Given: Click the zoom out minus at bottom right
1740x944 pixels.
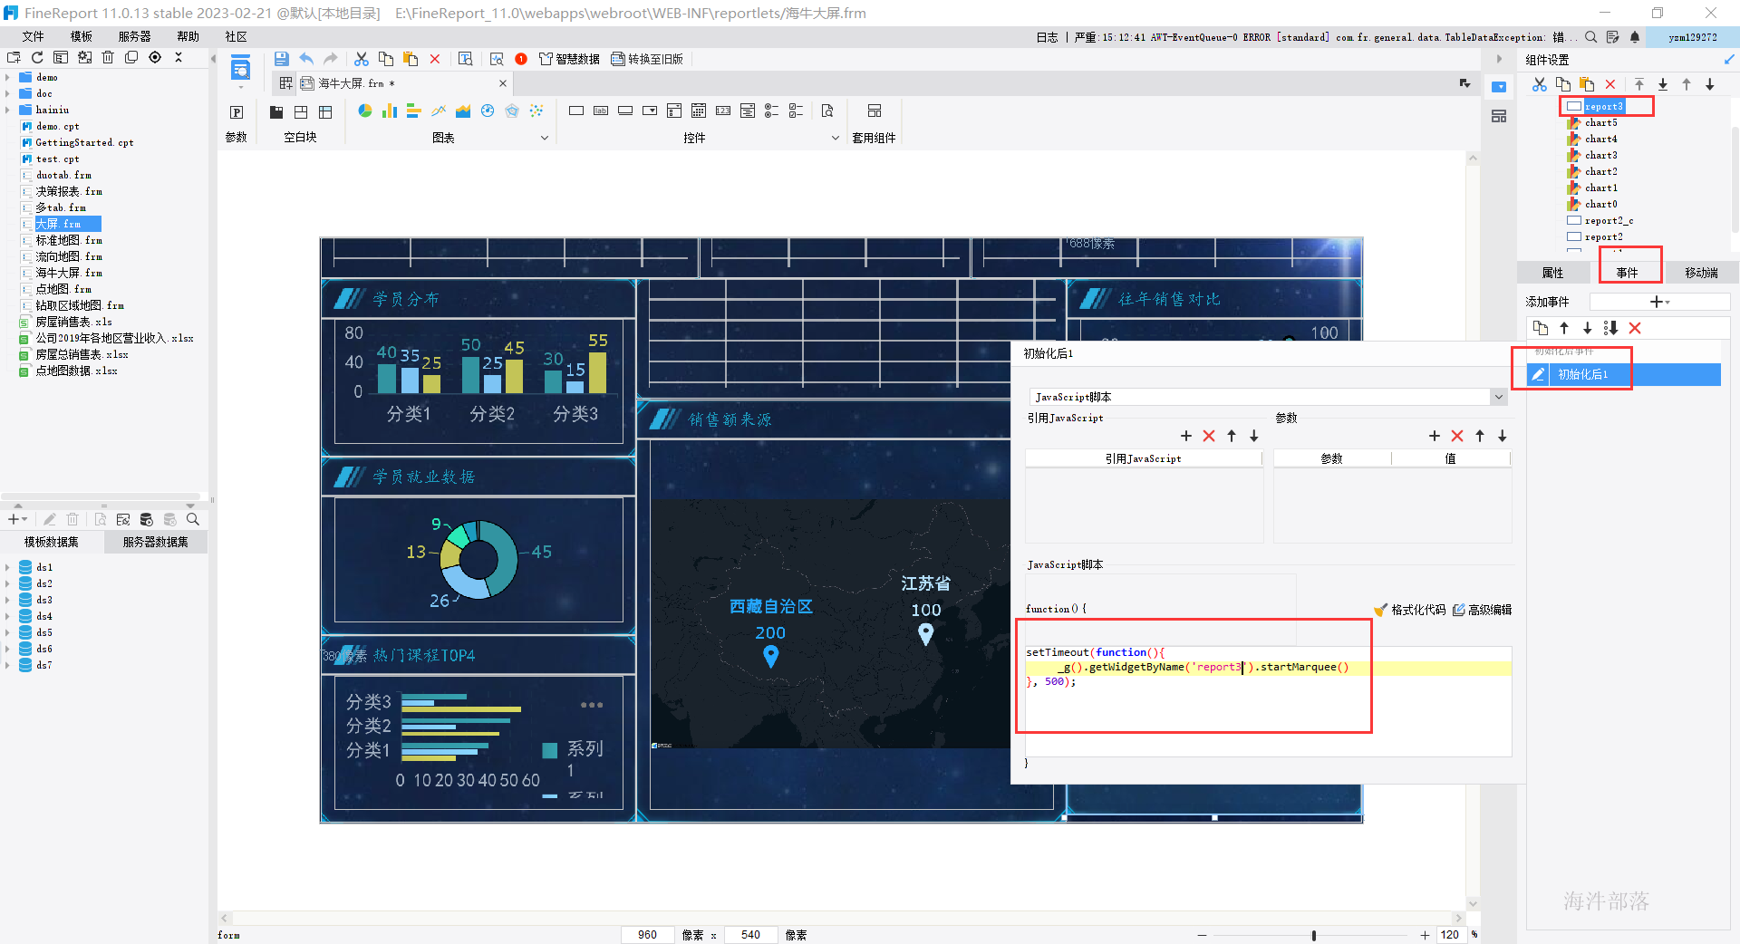Looking at the screenshot, I should pos(1202,935).
